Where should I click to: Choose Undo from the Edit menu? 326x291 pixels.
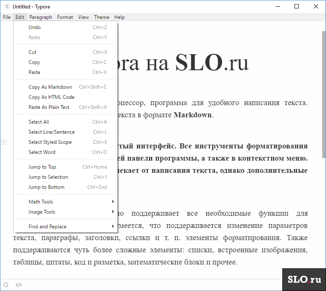click(x=66, y=27)
